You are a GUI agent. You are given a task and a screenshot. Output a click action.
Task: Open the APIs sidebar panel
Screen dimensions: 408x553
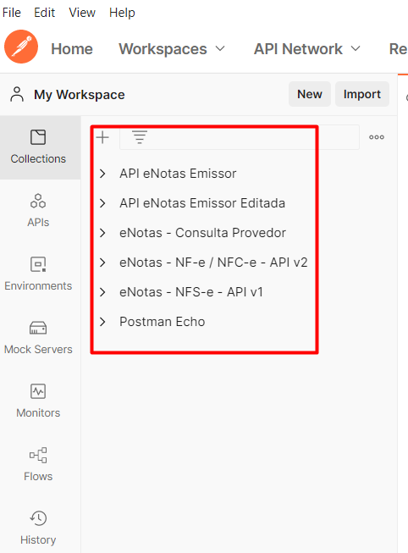coord(38,211)
